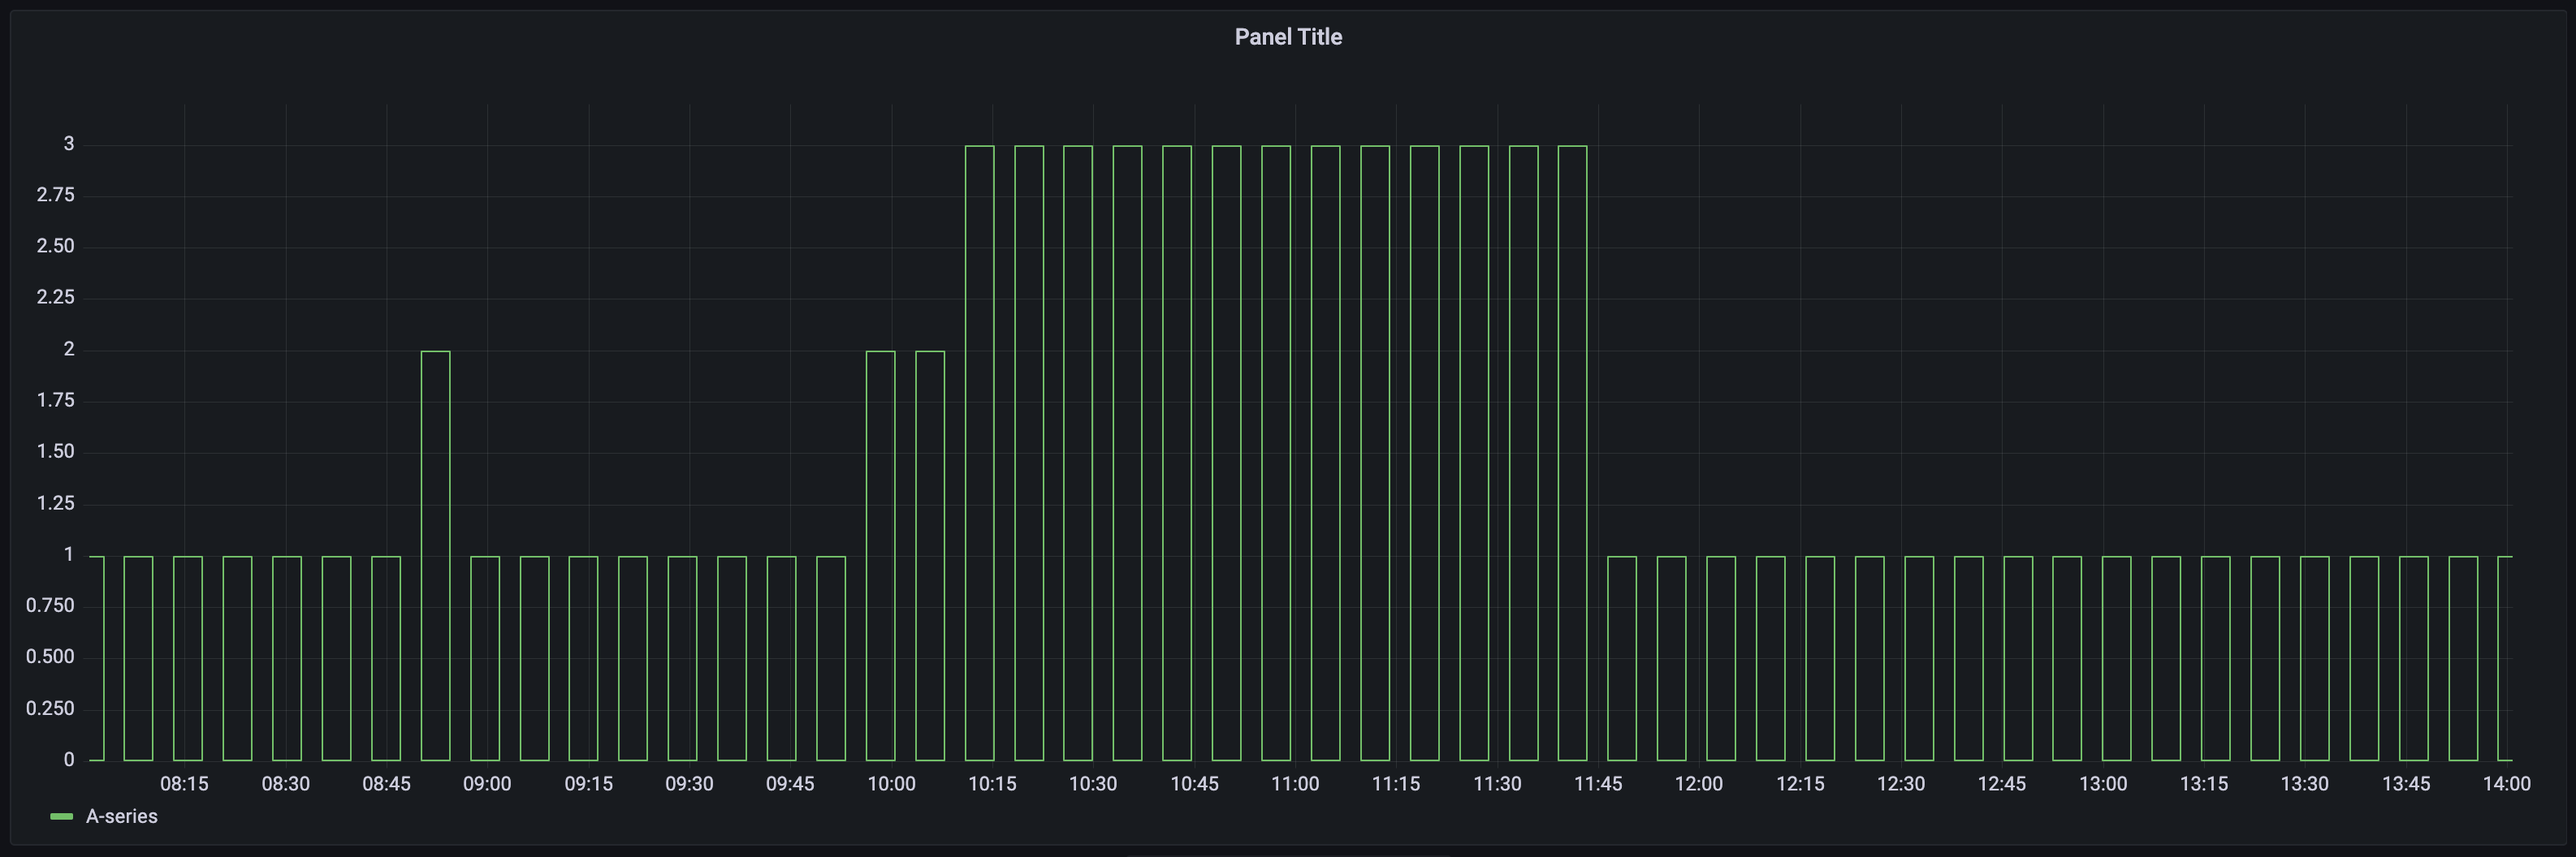The width and height of the screenshot is (2576, 857).
Task: Open the Panel Title dropdown menu
Action: click(1288, 36)
